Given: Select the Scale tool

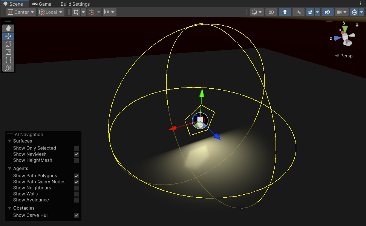Looking at the screenshot, I should pos(8,52).
